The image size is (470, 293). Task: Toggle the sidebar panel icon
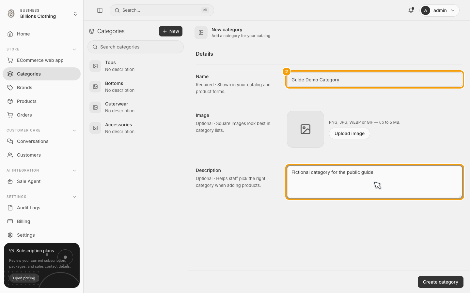click(100, 10)
